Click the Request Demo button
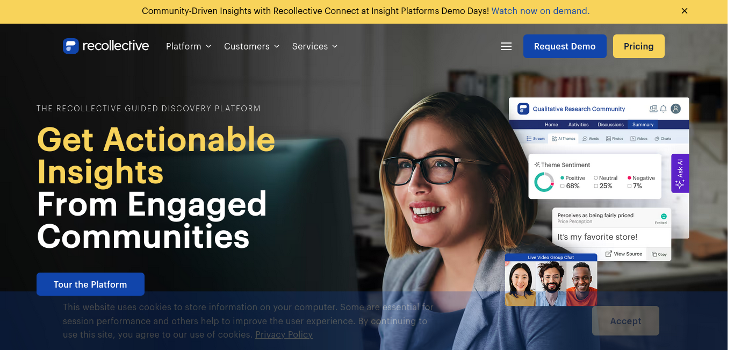 tap(565, 46)
